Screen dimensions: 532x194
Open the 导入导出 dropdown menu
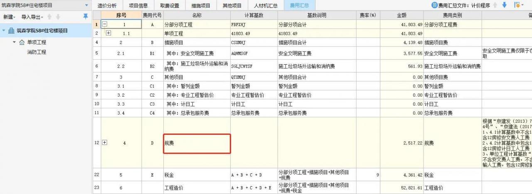point(33,17)
